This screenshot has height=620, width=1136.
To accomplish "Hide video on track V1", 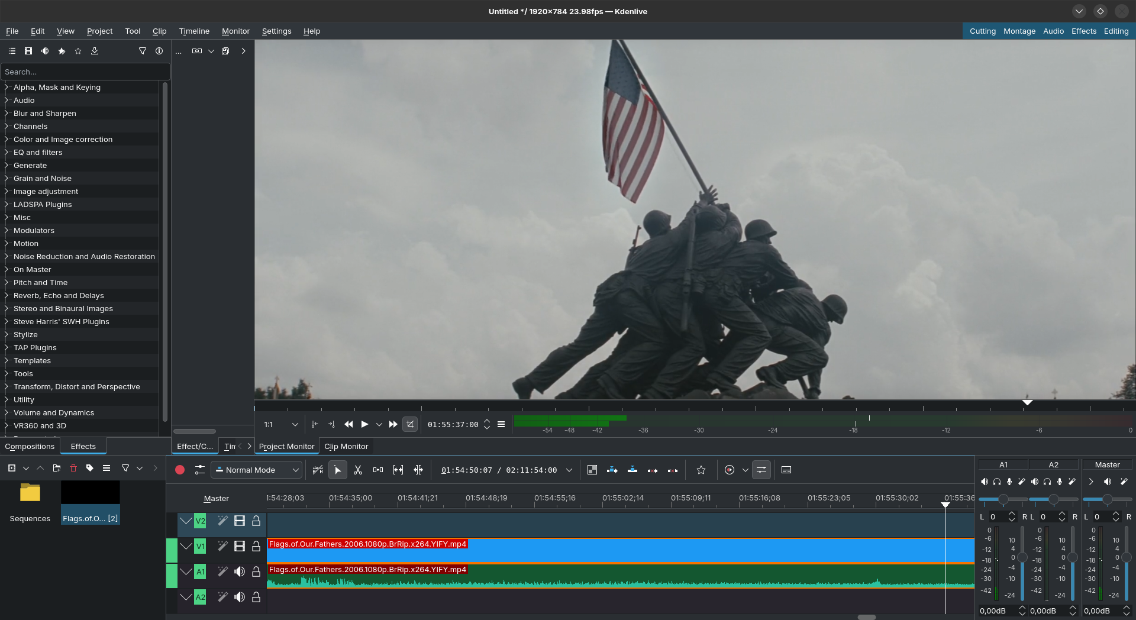I will (x=240, y=546).
